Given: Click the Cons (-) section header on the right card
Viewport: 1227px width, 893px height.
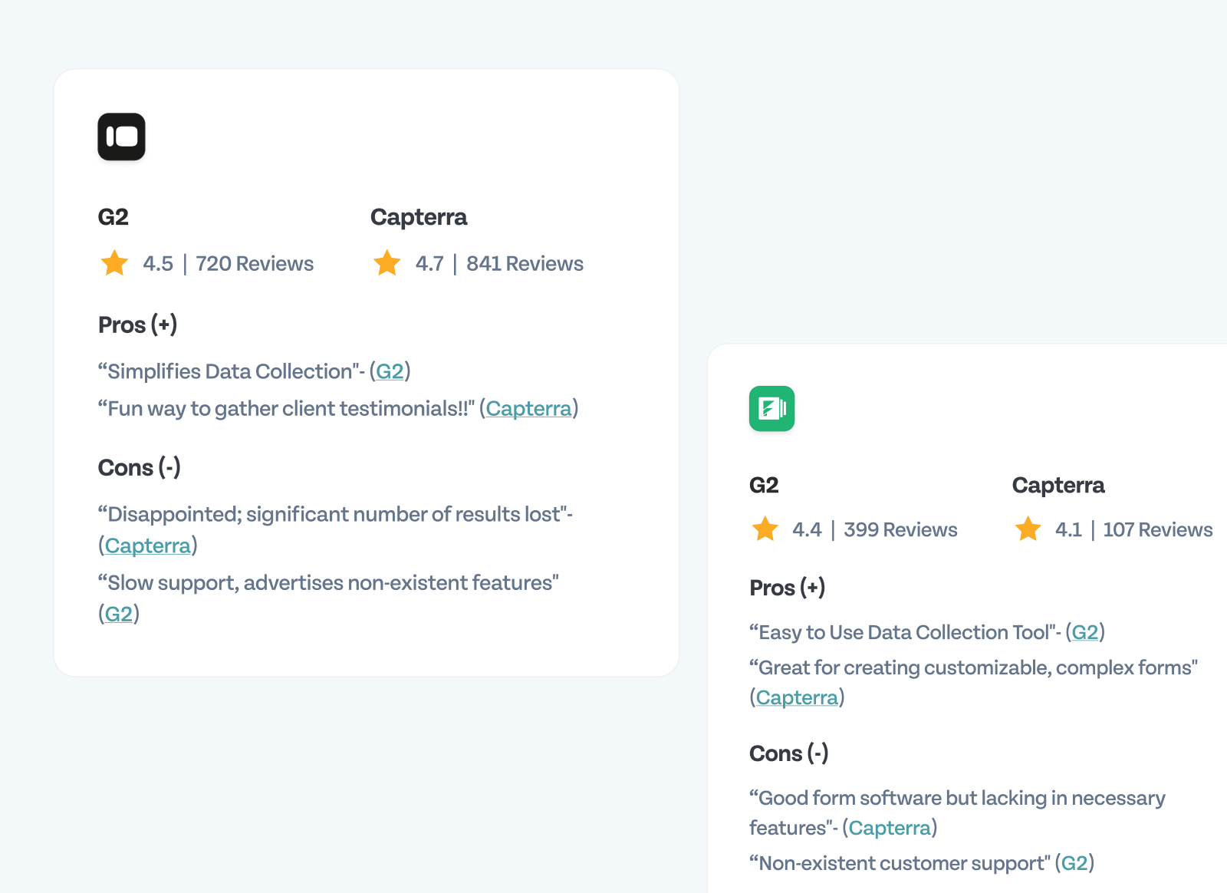Looking at the screenshot, I should click(789, 753).
